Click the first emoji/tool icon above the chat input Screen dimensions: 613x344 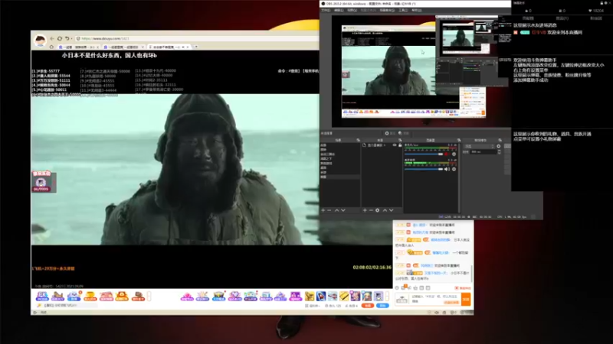click(x=397, y=288)
